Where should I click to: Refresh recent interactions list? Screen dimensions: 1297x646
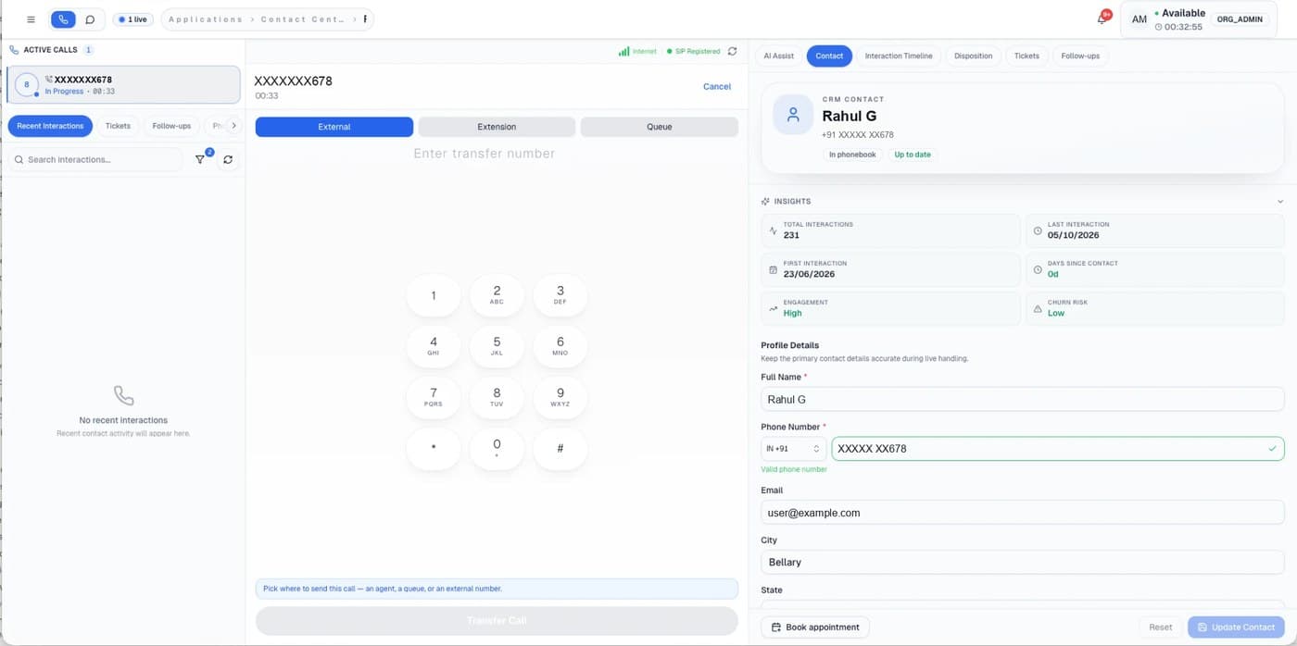(x=228, y=159)
